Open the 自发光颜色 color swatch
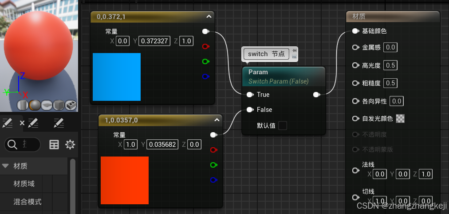The width and height of the screenshot is (449, 214). (x=400, y=118)
